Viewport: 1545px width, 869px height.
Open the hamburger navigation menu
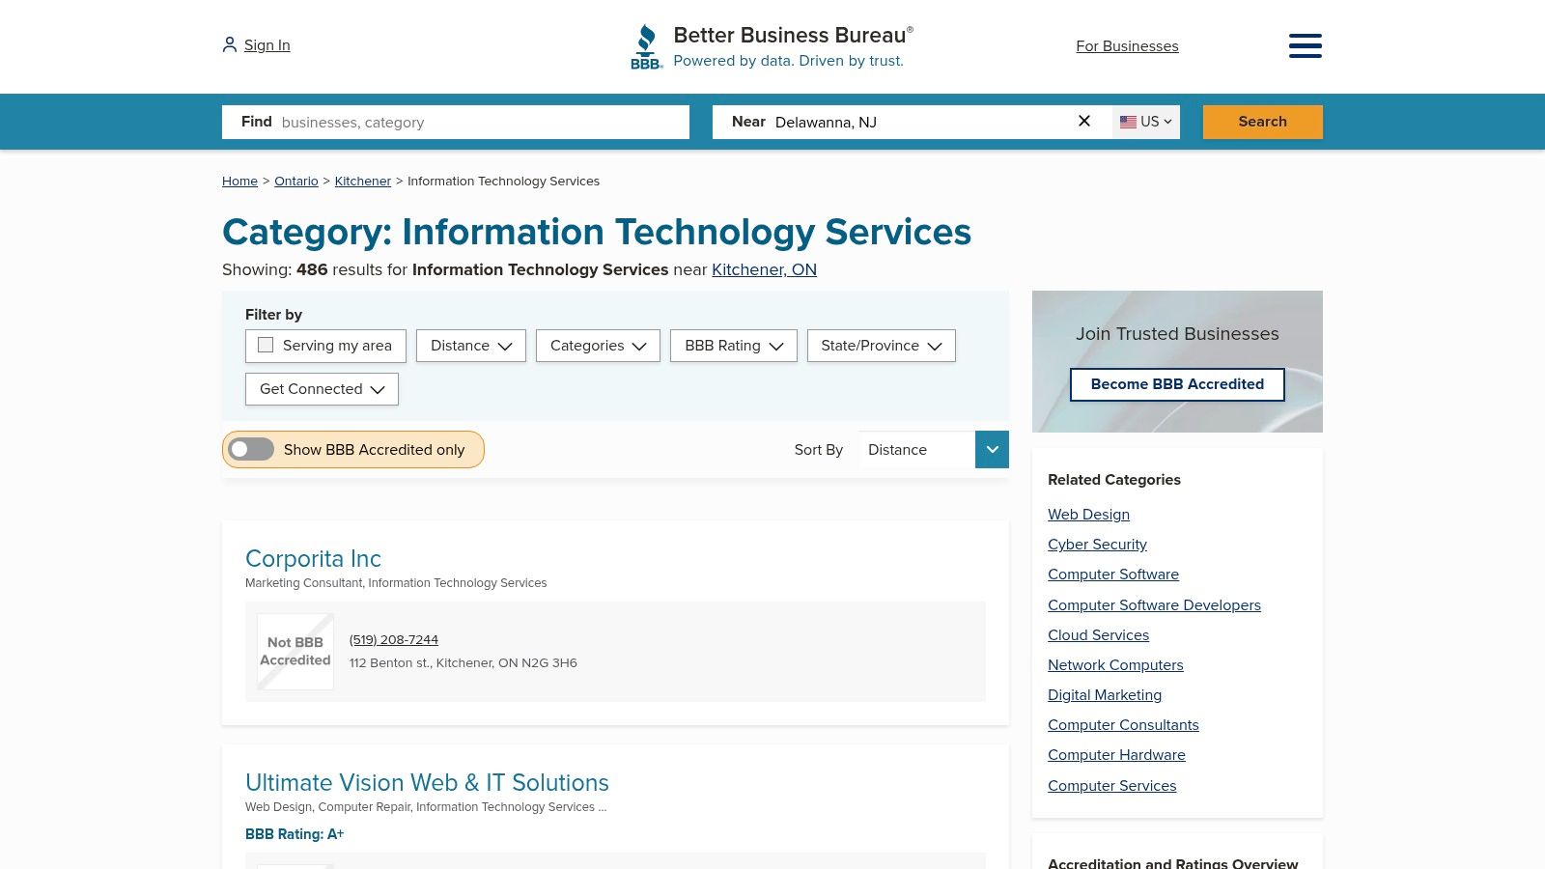coord(1306,45)
